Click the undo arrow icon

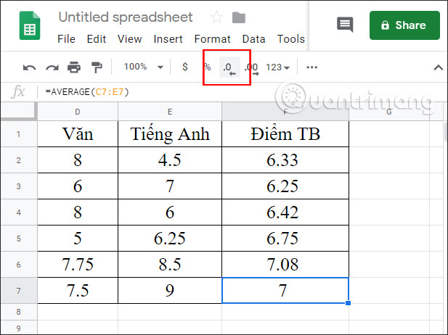pyautogui.click(x=29, y=67)
